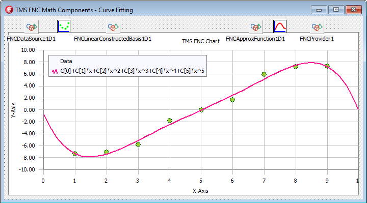Click the FNCLinearConstructedBasis1D1 label
This screenshot has height=203, width=367.
pos(113,39)
